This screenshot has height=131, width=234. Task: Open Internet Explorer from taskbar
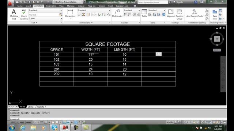tap(23, 128)
